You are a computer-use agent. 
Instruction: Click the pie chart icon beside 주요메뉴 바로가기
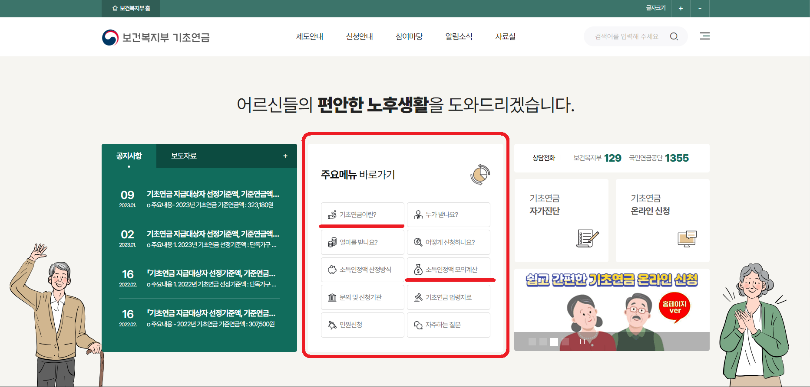pyautogui.click(x=480, y=175)
